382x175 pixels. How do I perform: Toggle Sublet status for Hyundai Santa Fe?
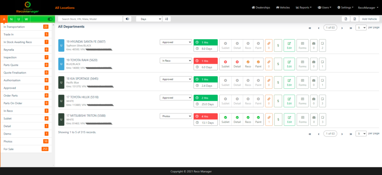(x=225, y=46)
